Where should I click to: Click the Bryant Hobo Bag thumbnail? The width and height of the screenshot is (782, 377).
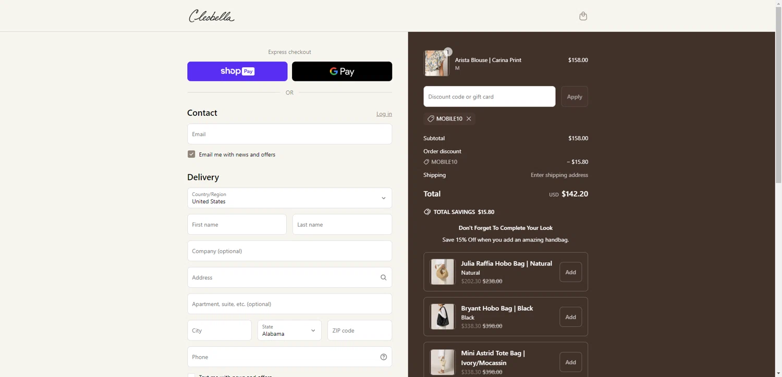point(442,317)
